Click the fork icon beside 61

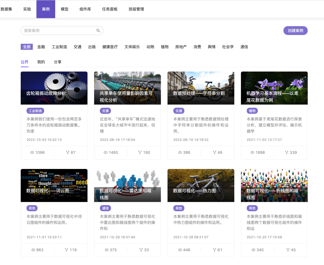[x=214, y=250]
